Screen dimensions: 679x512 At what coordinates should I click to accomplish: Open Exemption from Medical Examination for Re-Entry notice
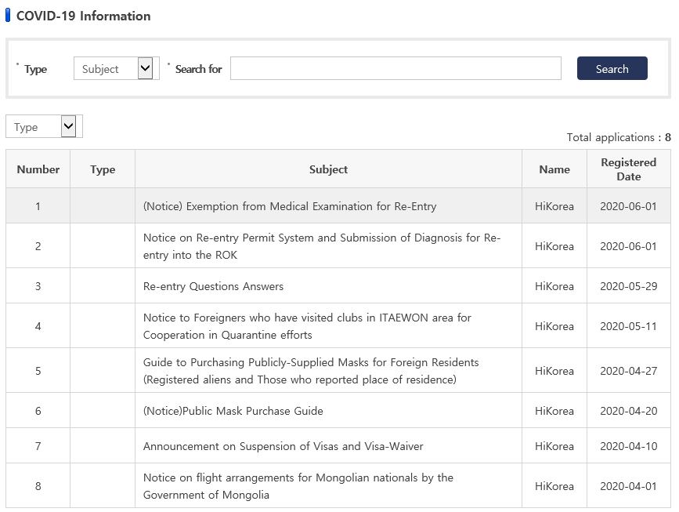pos(290,206)
